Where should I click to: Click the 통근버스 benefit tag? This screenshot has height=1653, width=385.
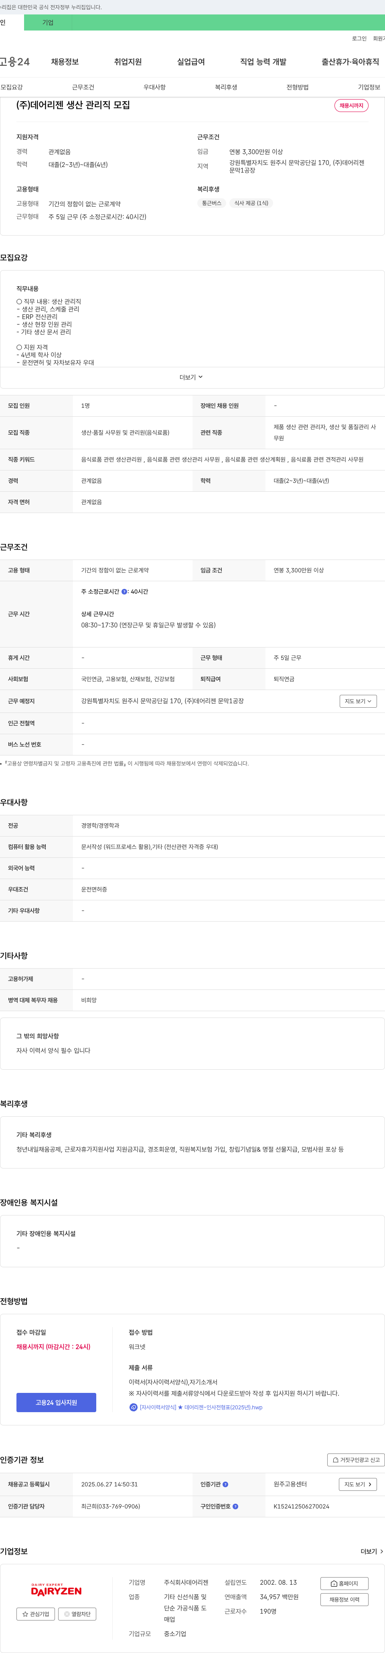[x=211, y=204]
